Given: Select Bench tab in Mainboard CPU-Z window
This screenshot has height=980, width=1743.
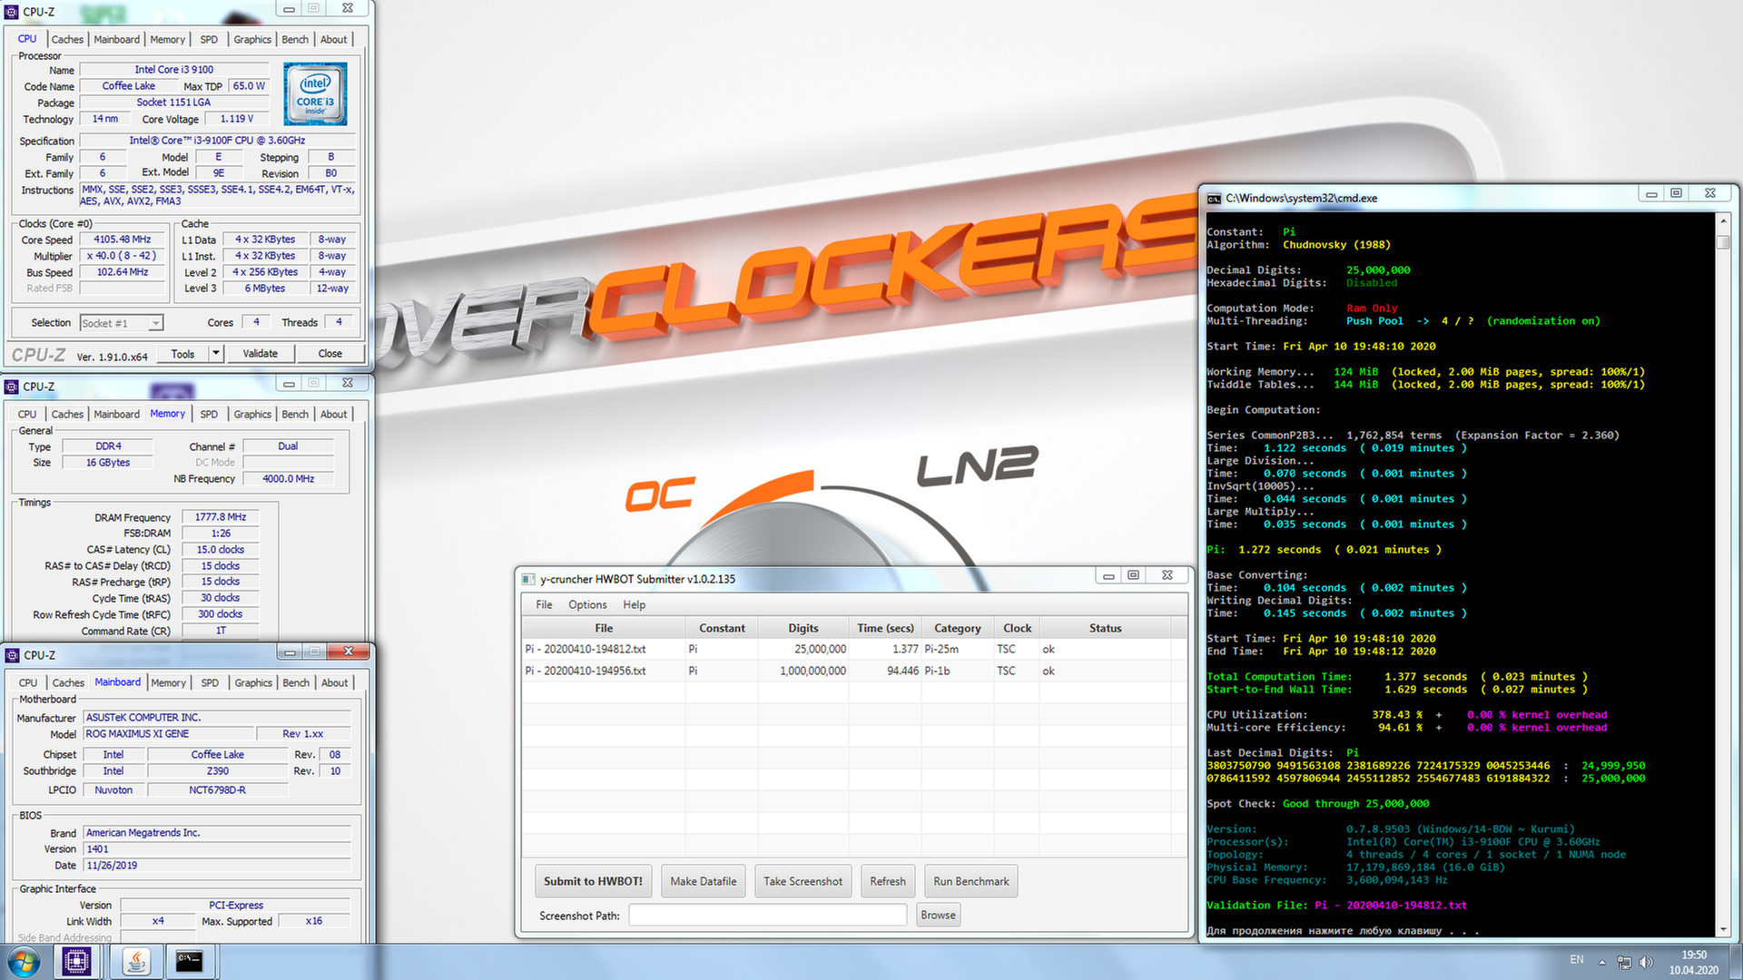Looking at the screenshot, I should pyautogui.click(x=296, y=682).
